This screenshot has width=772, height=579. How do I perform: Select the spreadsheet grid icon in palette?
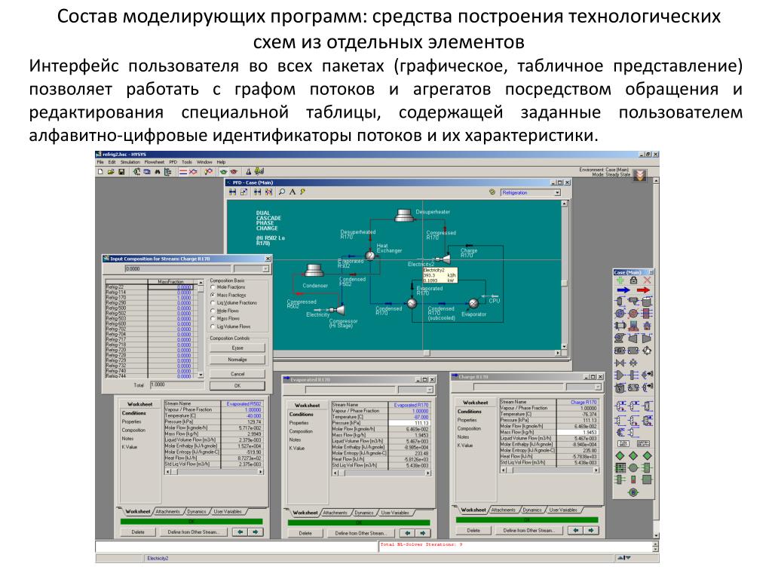620,467
